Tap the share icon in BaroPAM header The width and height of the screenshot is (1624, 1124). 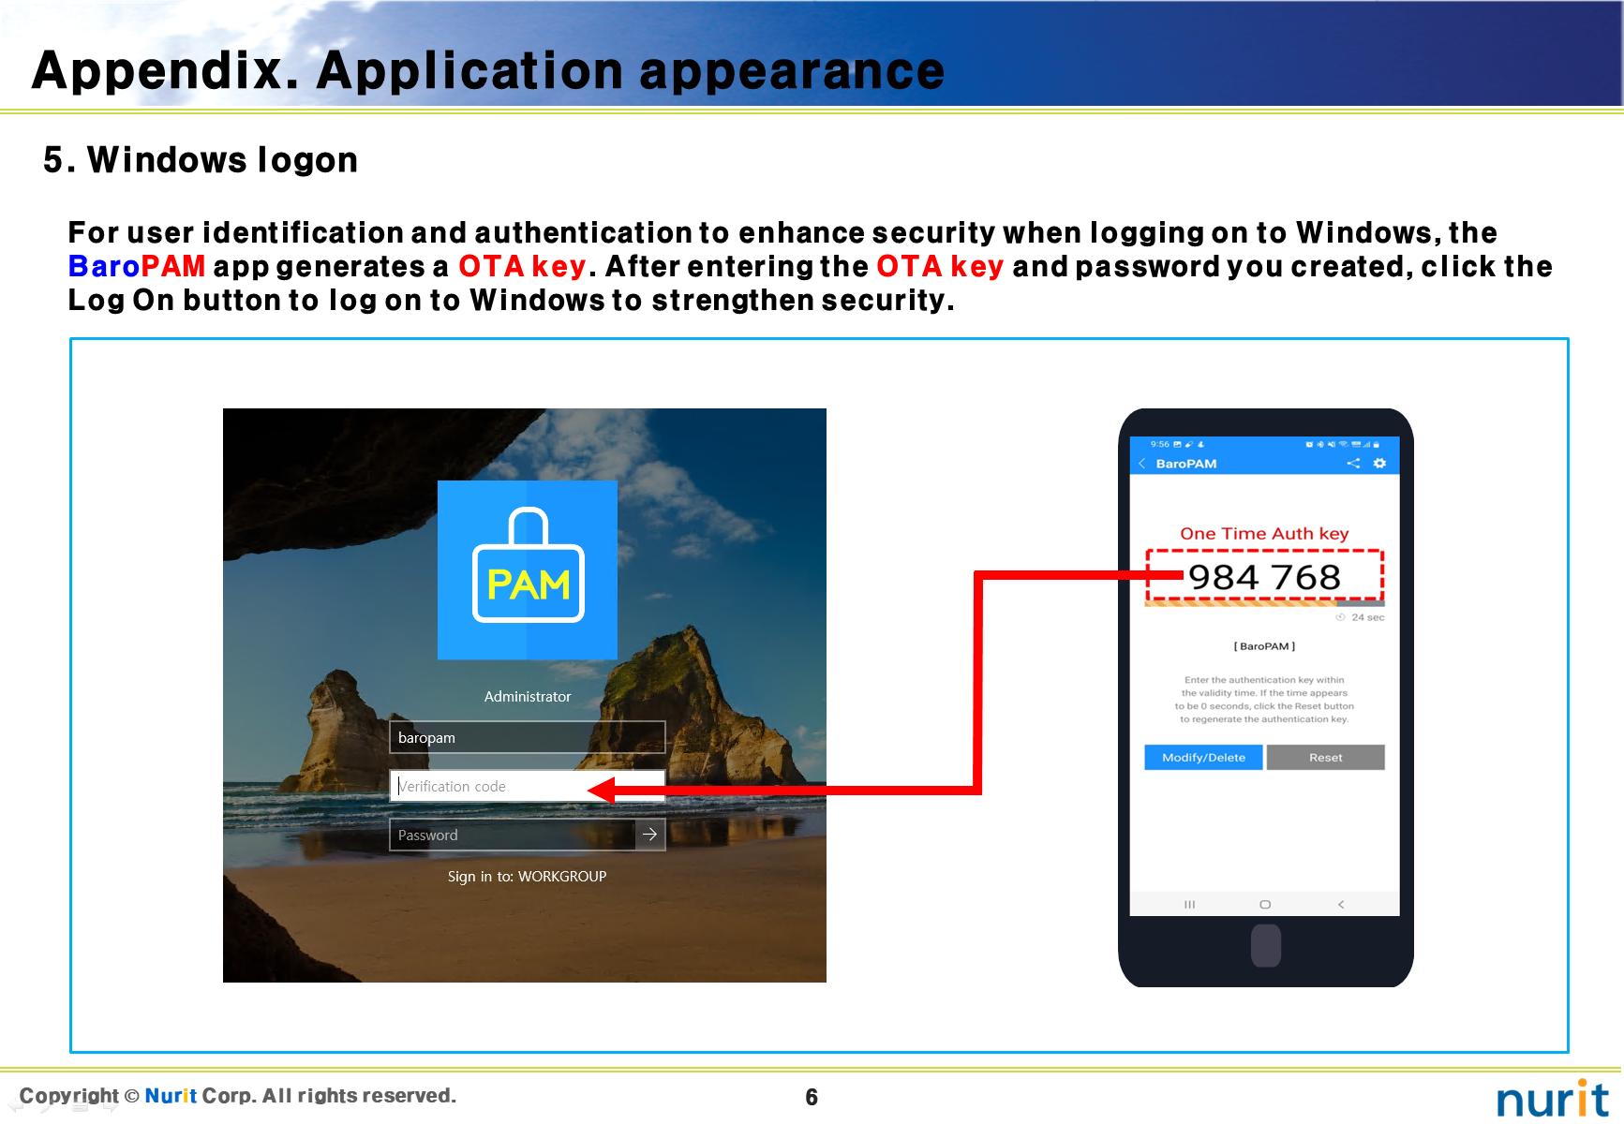1353,464
